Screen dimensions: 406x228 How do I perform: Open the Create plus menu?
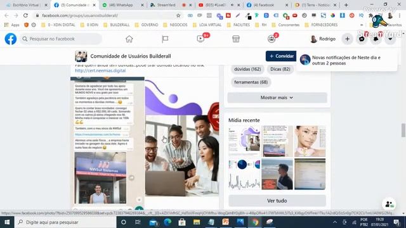tap(347, 39)
